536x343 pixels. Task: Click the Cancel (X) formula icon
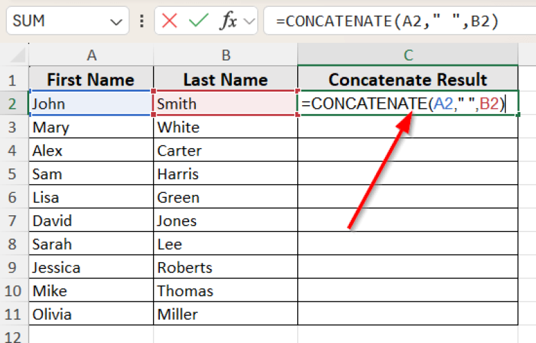tap(170, 21)
